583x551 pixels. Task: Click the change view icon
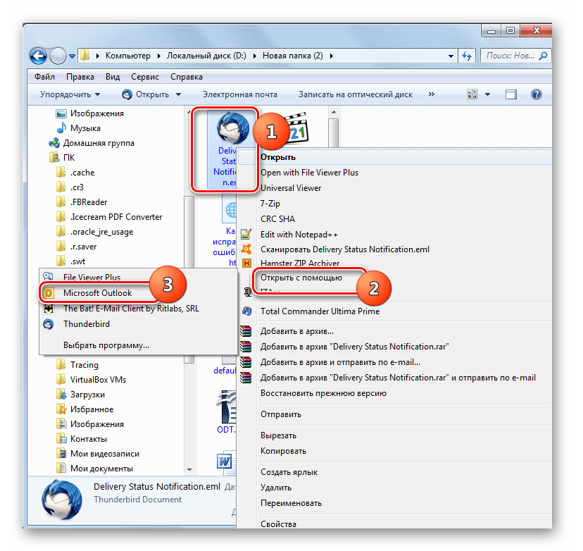point(472,94)
